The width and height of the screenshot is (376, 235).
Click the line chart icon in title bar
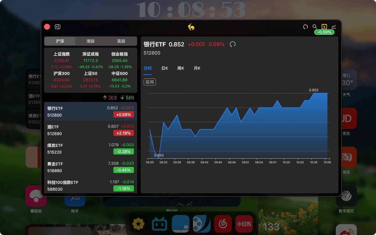point(334,27)
